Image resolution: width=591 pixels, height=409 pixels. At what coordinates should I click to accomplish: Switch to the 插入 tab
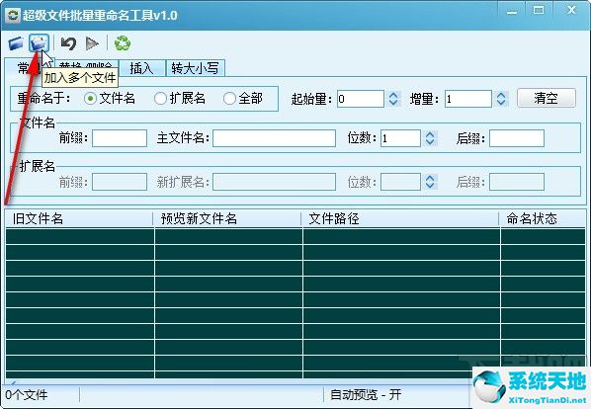coord(141,68)
